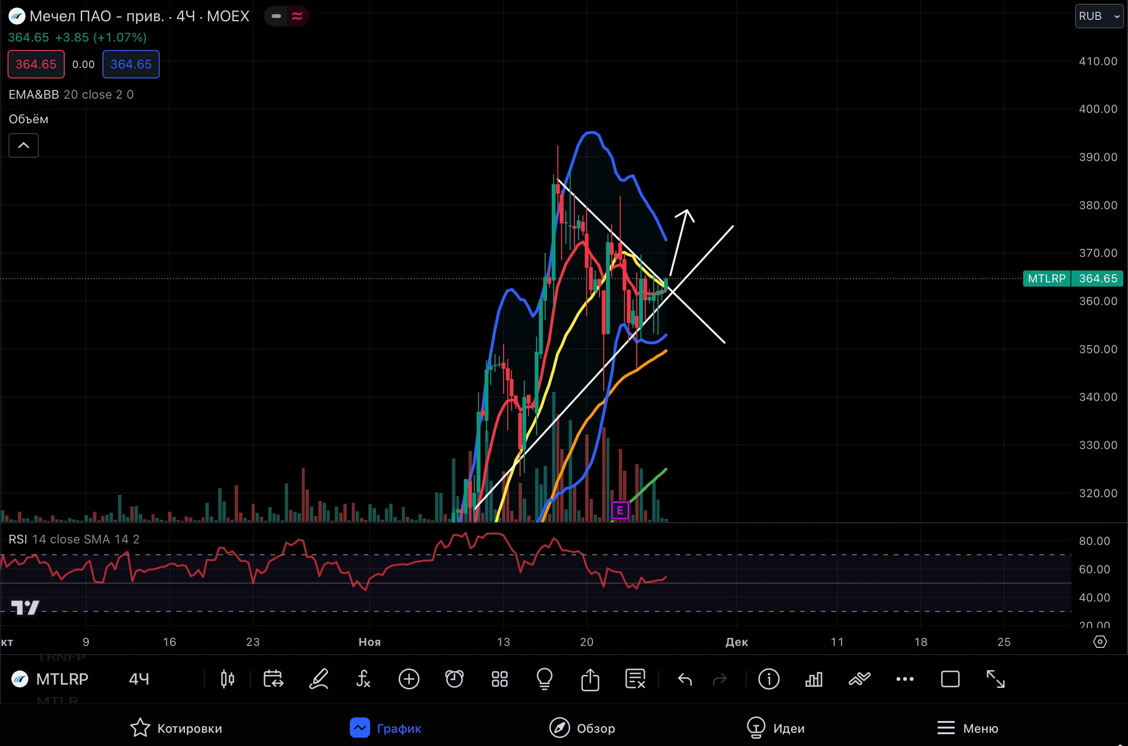Viewport: 1128px width, 746px height.
Task: Open the Котировки tab
Action: [176, 728]
